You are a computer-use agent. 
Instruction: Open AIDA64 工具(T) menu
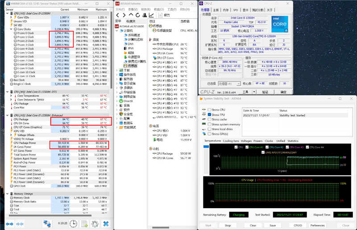coord(172,9)
